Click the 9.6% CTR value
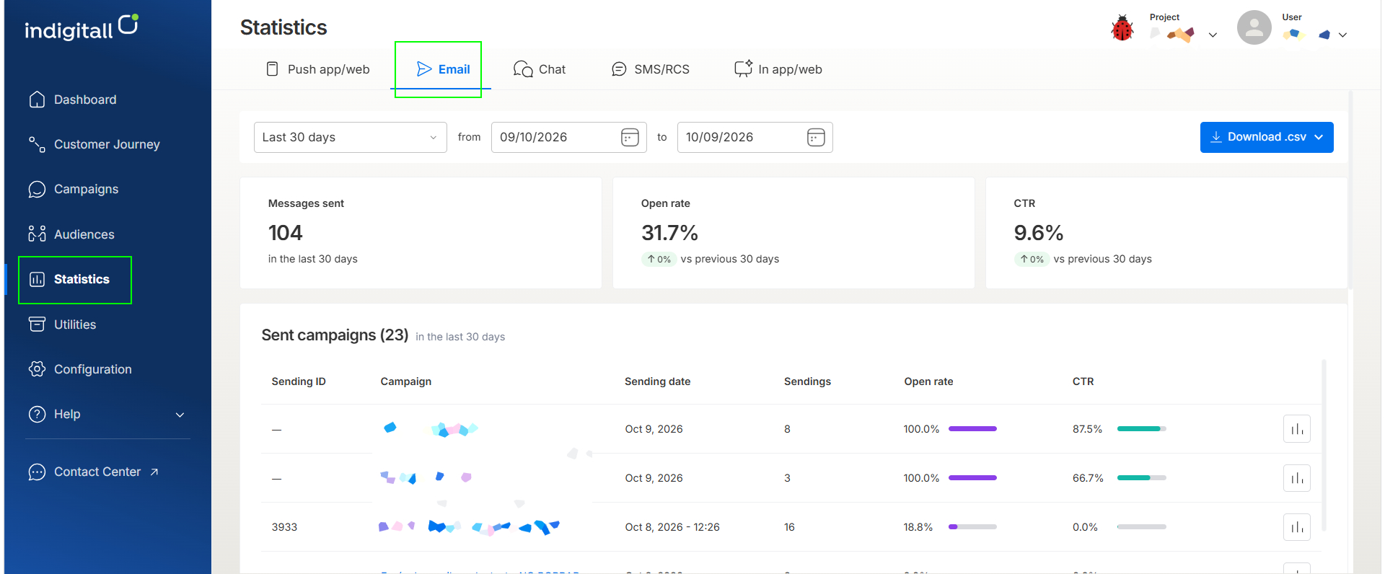 coord(1038,233)
